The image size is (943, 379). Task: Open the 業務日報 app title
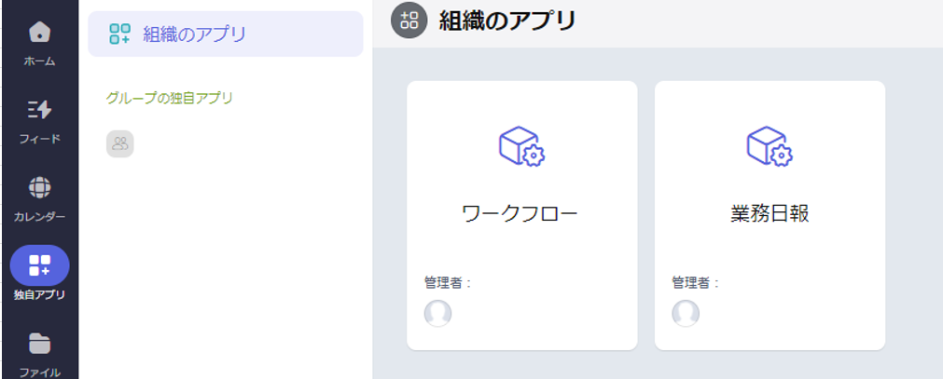[770, 214]
